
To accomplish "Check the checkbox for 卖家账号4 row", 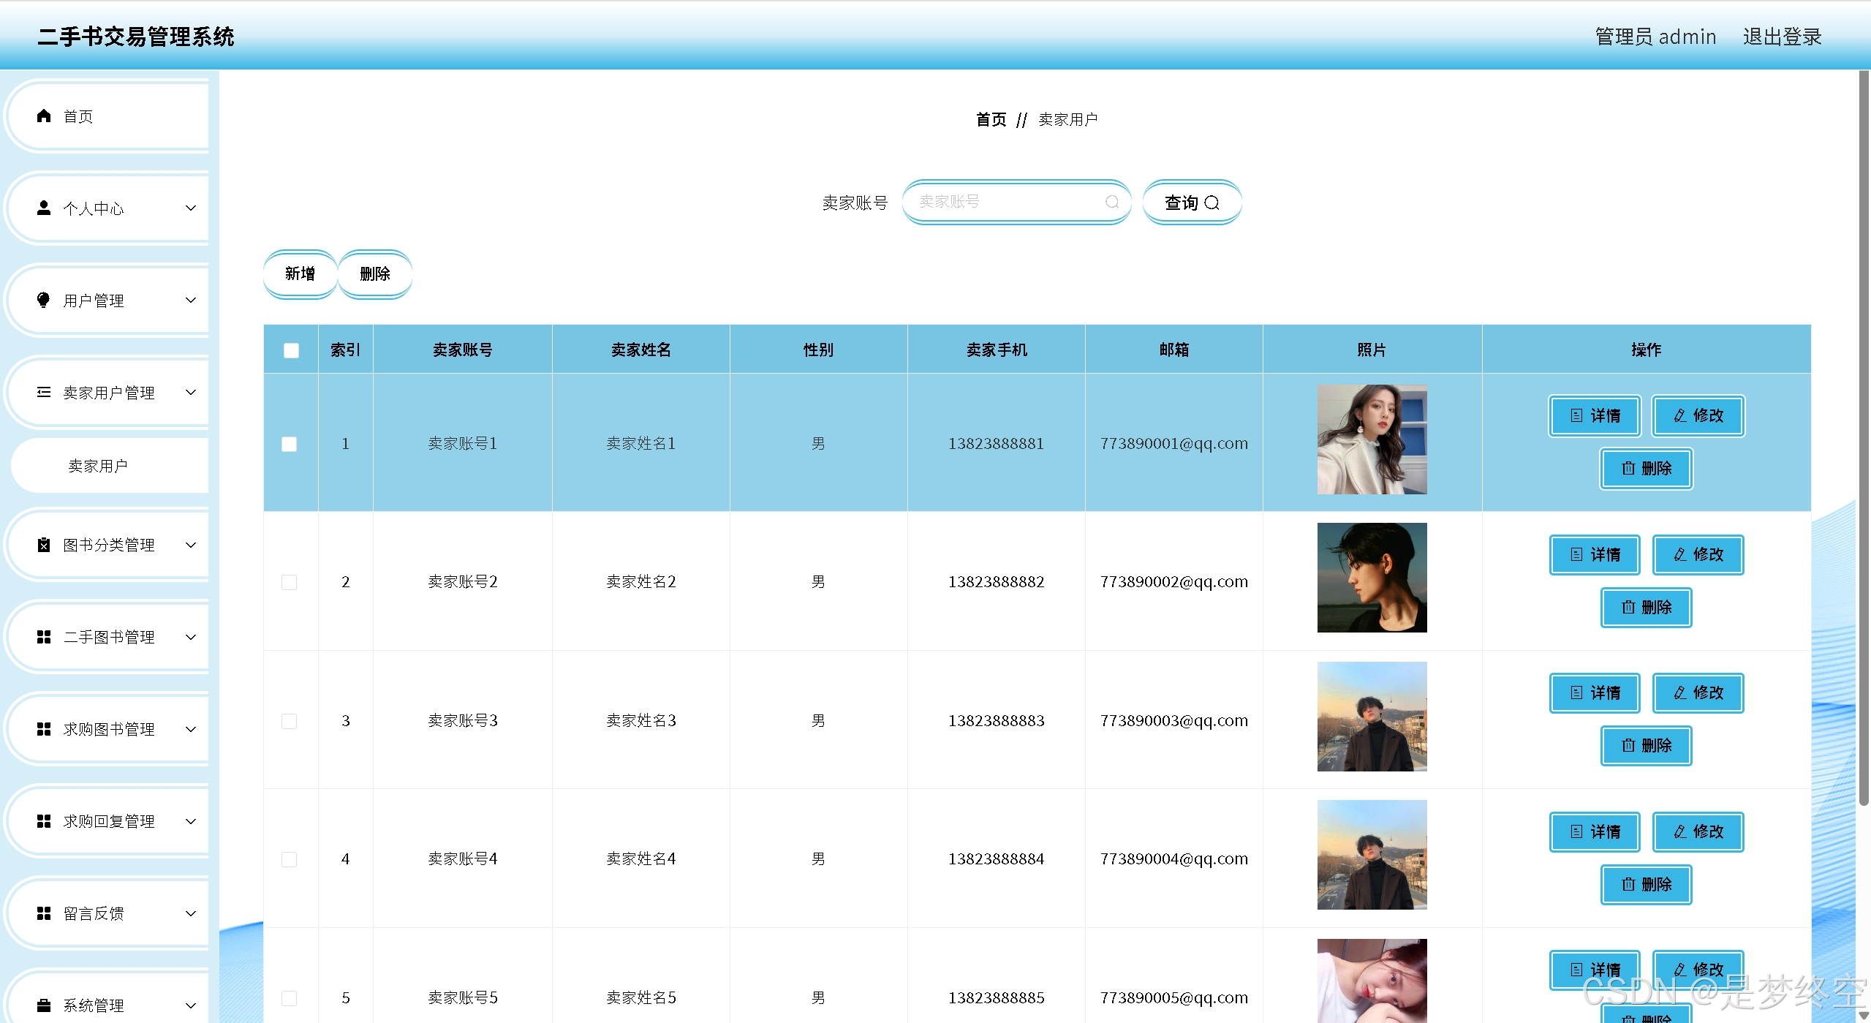I will click(290, 859).
